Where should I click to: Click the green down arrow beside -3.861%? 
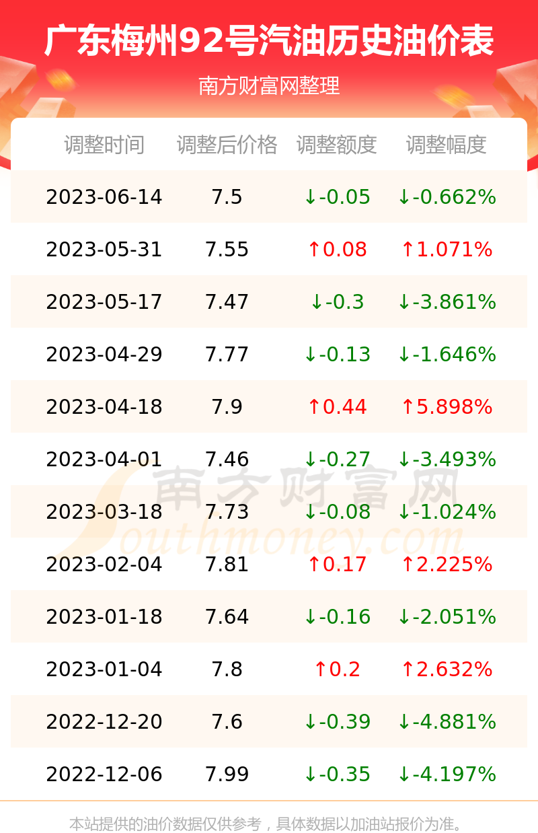403,302
